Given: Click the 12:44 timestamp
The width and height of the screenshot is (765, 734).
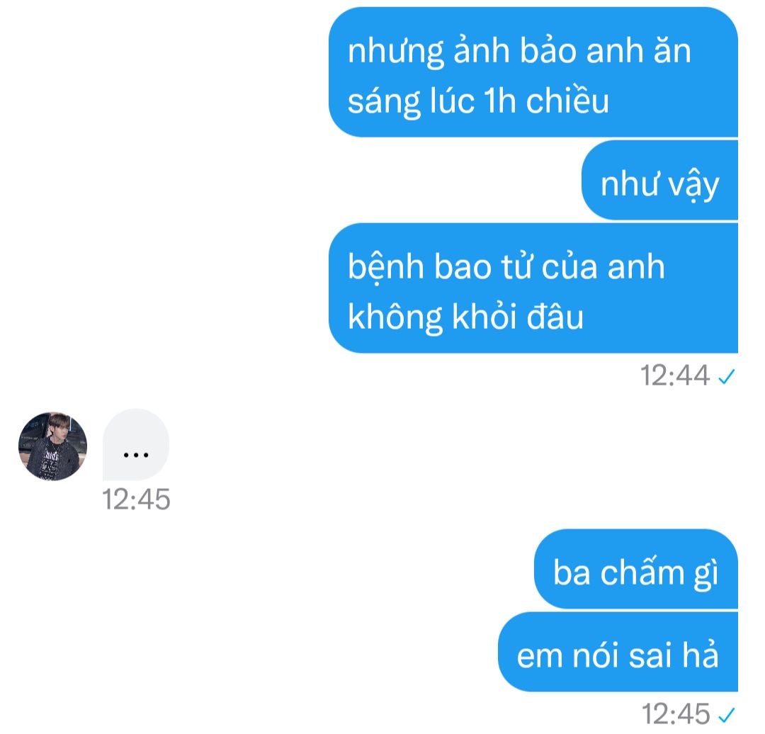Looking at the screenshot, I should point(675,376).
